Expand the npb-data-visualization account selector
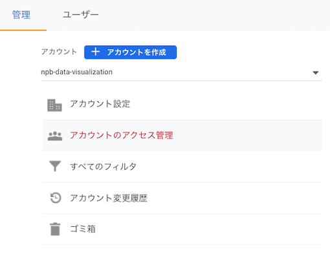The height and width of the screenshot is (263, 330). tap(181, 72)
